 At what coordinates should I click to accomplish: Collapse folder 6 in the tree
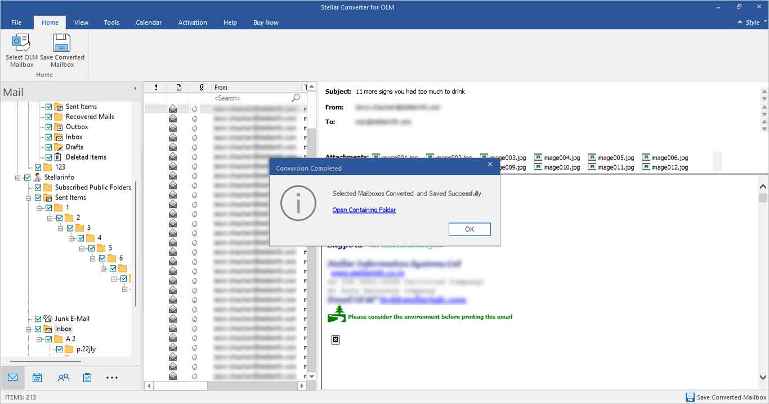tap(93, 258)
